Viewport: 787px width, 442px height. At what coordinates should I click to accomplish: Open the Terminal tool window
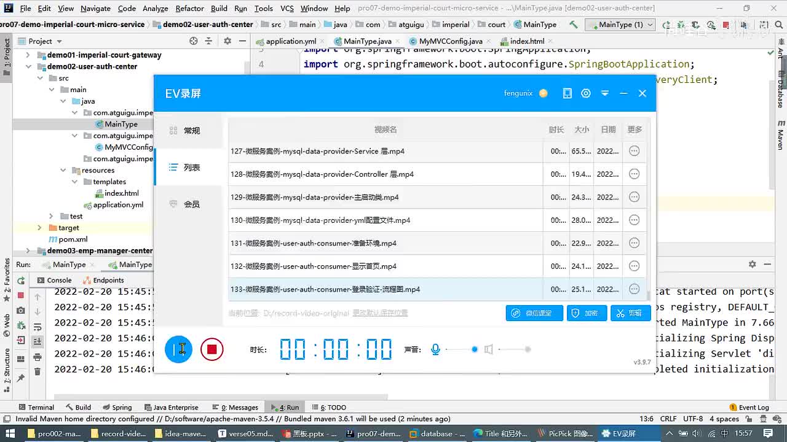(36, 407)
